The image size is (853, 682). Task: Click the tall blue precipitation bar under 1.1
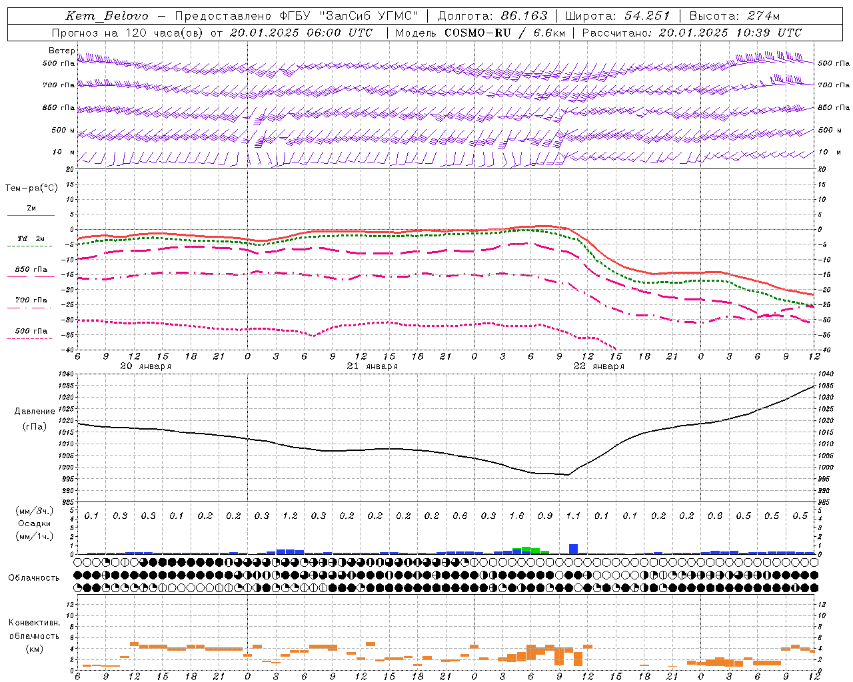click(x=573, y=549)
